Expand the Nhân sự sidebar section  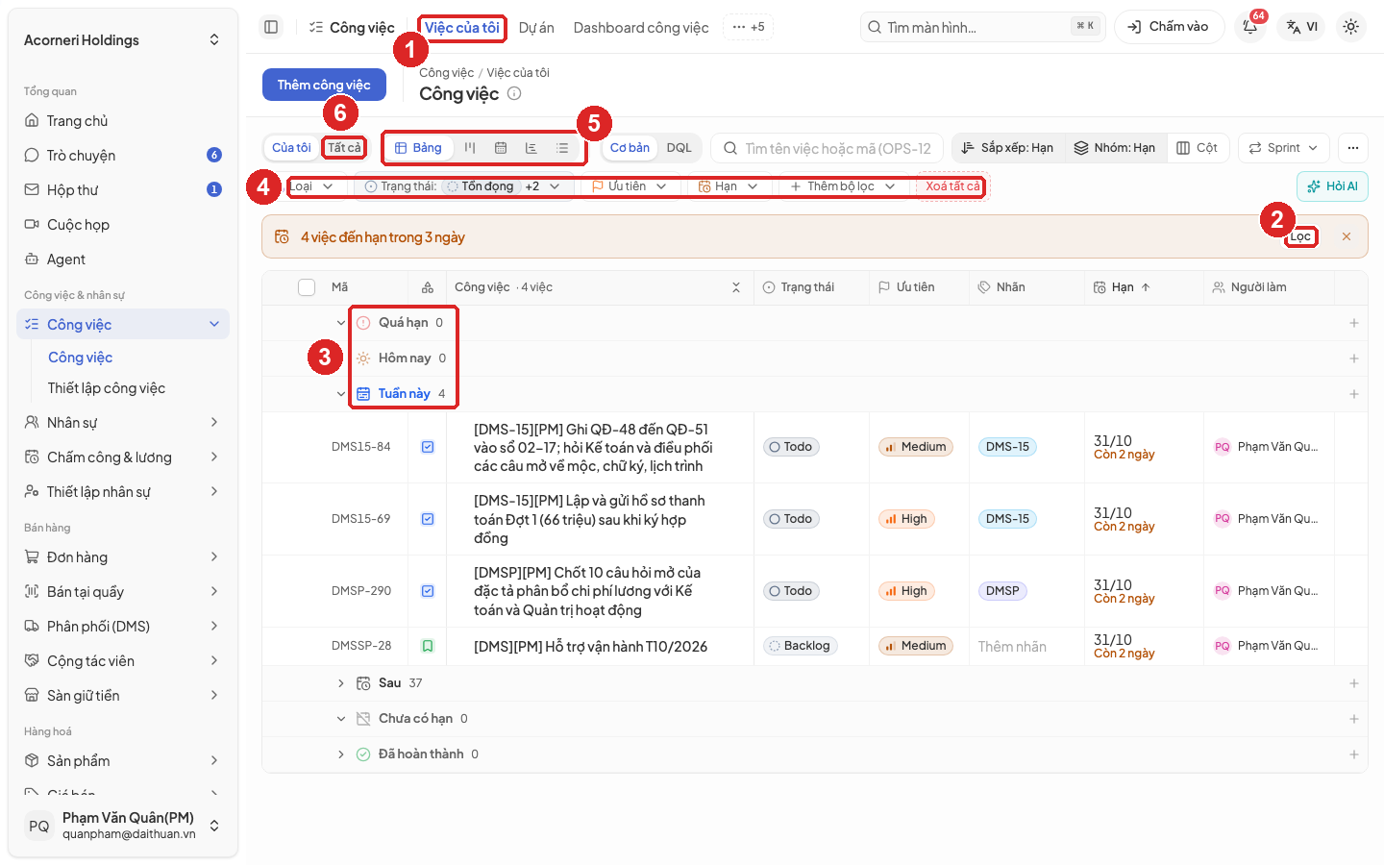point(123,423)
